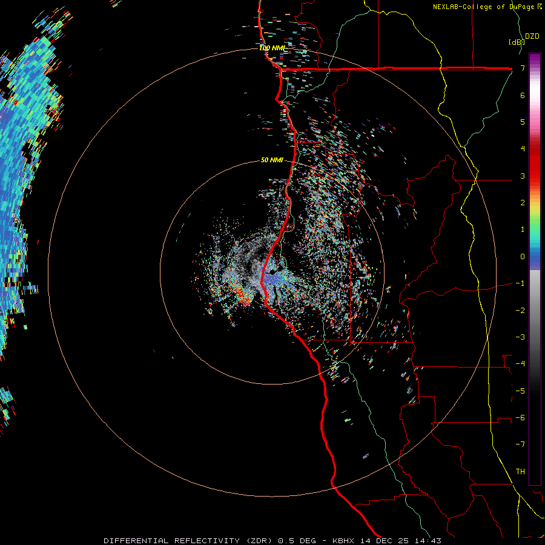Screen dimensions: 545x545
Task: Click legend value '2'
Action: pyautogui.click(x=523, y=203)
